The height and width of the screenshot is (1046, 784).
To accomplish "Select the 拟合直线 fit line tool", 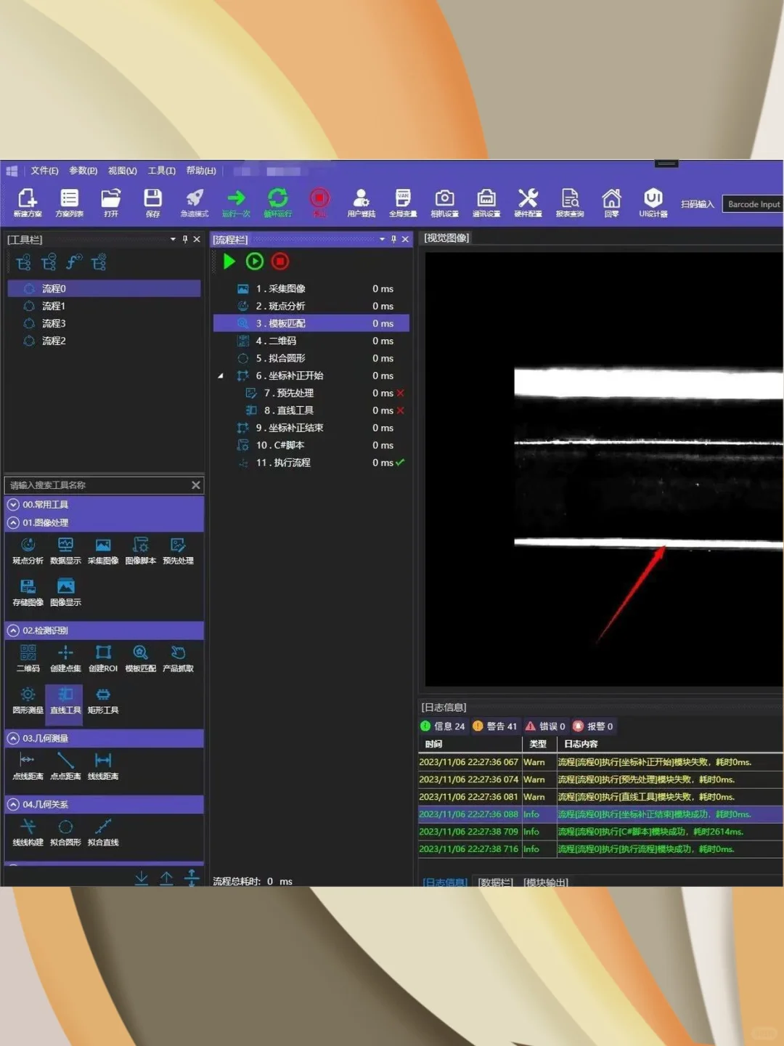I will click(x=103, y=832).
